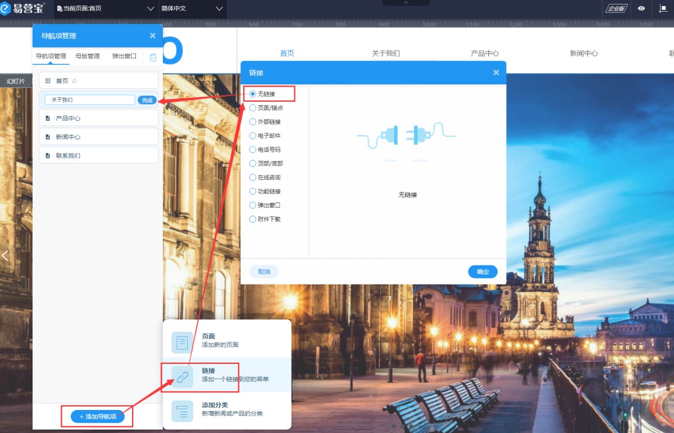Select the 联系我们 navigation item row

99,155
